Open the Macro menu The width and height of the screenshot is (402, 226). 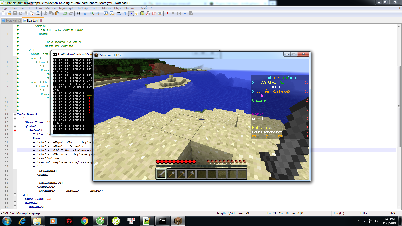point(106,8)
